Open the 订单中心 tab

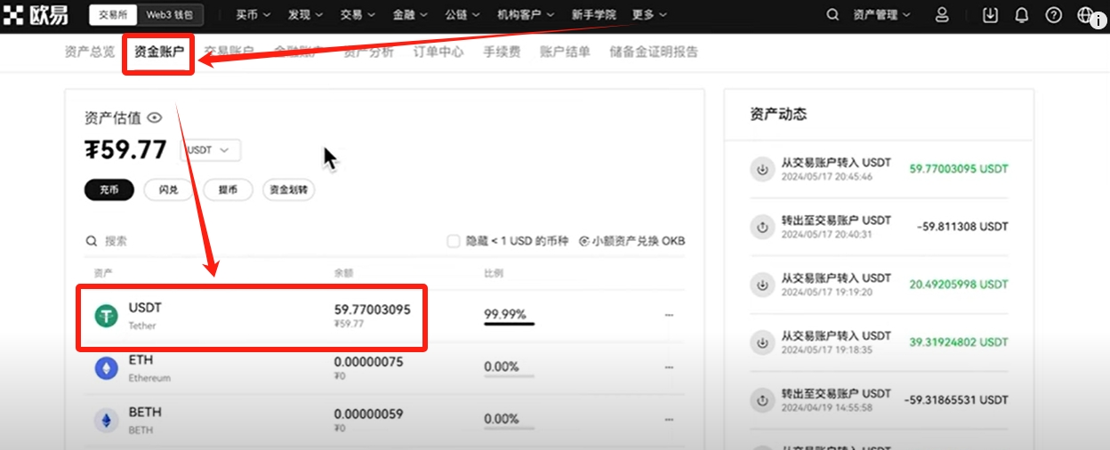tap(438, 52)
